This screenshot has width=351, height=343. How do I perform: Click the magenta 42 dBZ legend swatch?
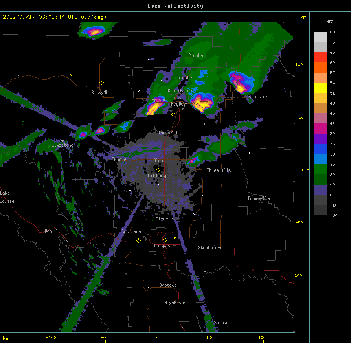tap(320, 128)
